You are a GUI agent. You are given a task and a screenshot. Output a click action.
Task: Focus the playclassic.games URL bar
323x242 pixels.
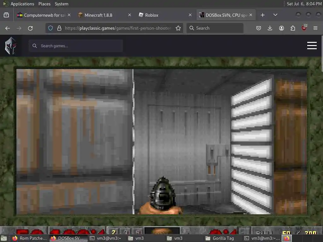click(x=118, y=28)
